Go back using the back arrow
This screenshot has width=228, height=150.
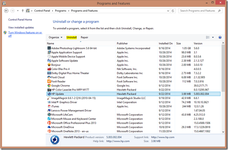tap(6, 11)
